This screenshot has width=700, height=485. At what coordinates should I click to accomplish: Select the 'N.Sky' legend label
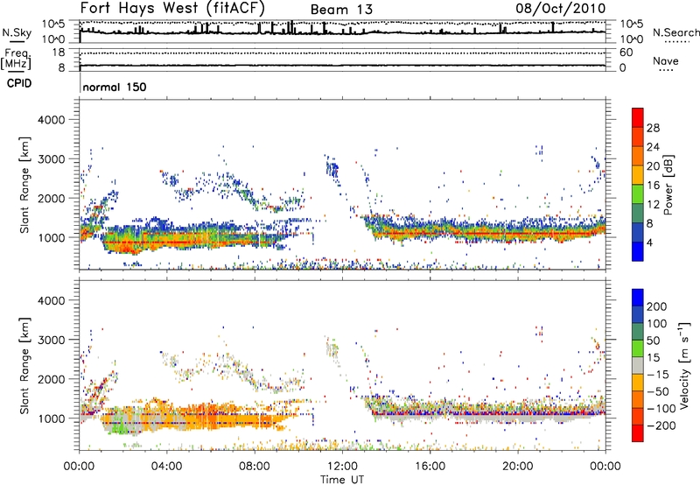pos(17,32)
